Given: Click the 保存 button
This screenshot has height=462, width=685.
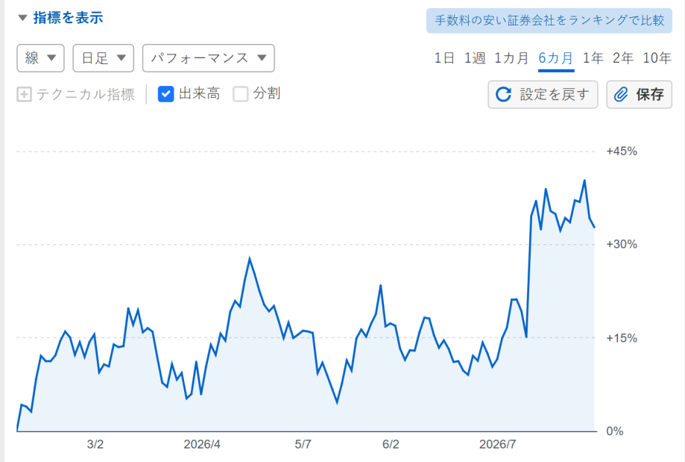Looking at the screenshot, I should [639, 94].
